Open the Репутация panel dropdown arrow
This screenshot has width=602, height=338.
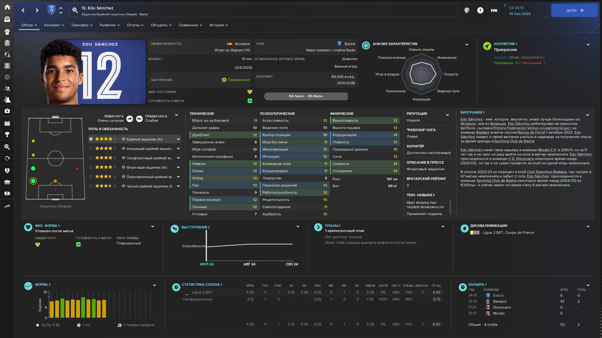[x=447, y=115]
